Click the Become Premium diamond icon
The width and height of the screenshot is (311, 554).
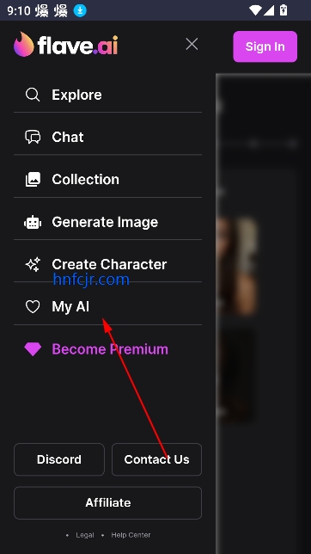33,349
